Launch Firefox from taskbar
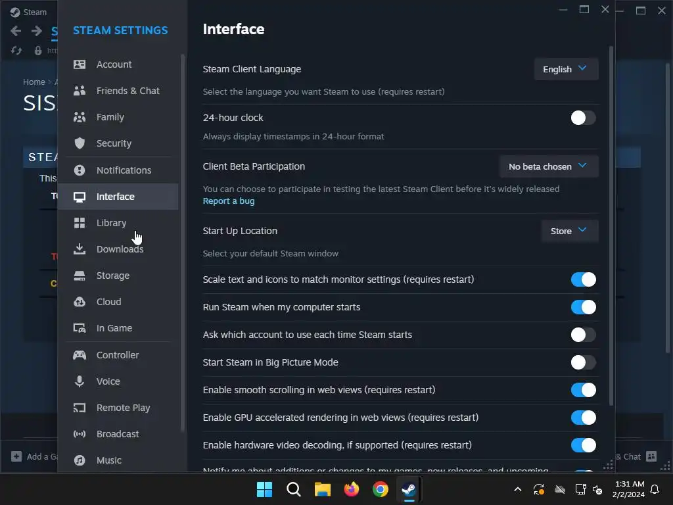Viewport: 673px width, 505px height. click(352, 489)
